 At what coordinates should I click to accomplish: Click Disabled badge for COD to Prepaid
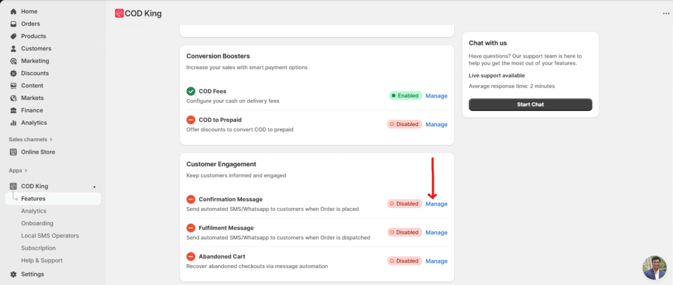tap(404, 125)
